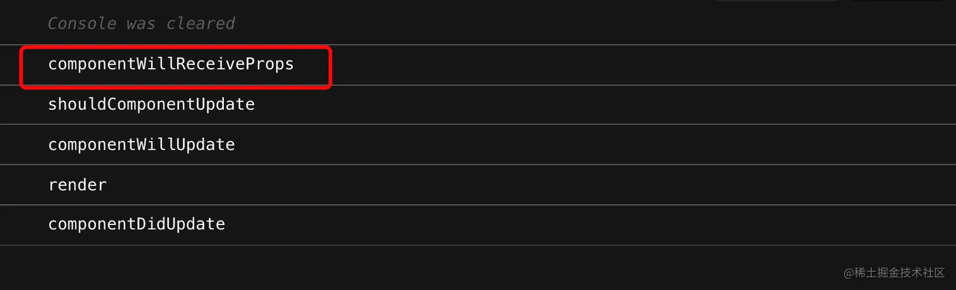Select the componentWillUpdate console entry

coord(141,145)
